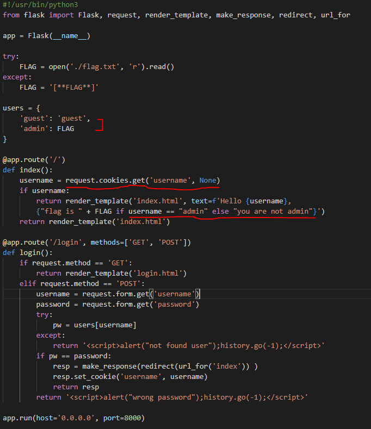Click the 'try:' keyword inside login function

click(45, 315)
